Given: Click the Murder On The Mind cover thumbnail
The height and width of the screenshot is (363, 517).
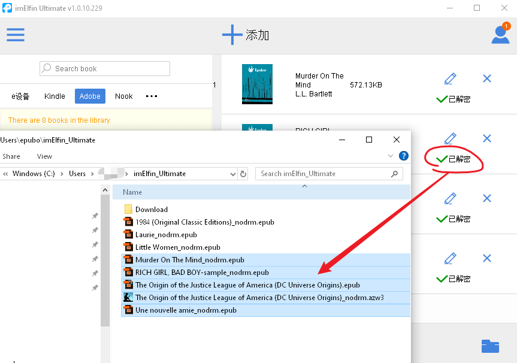Looking at the screenshot, I should 257,84.
